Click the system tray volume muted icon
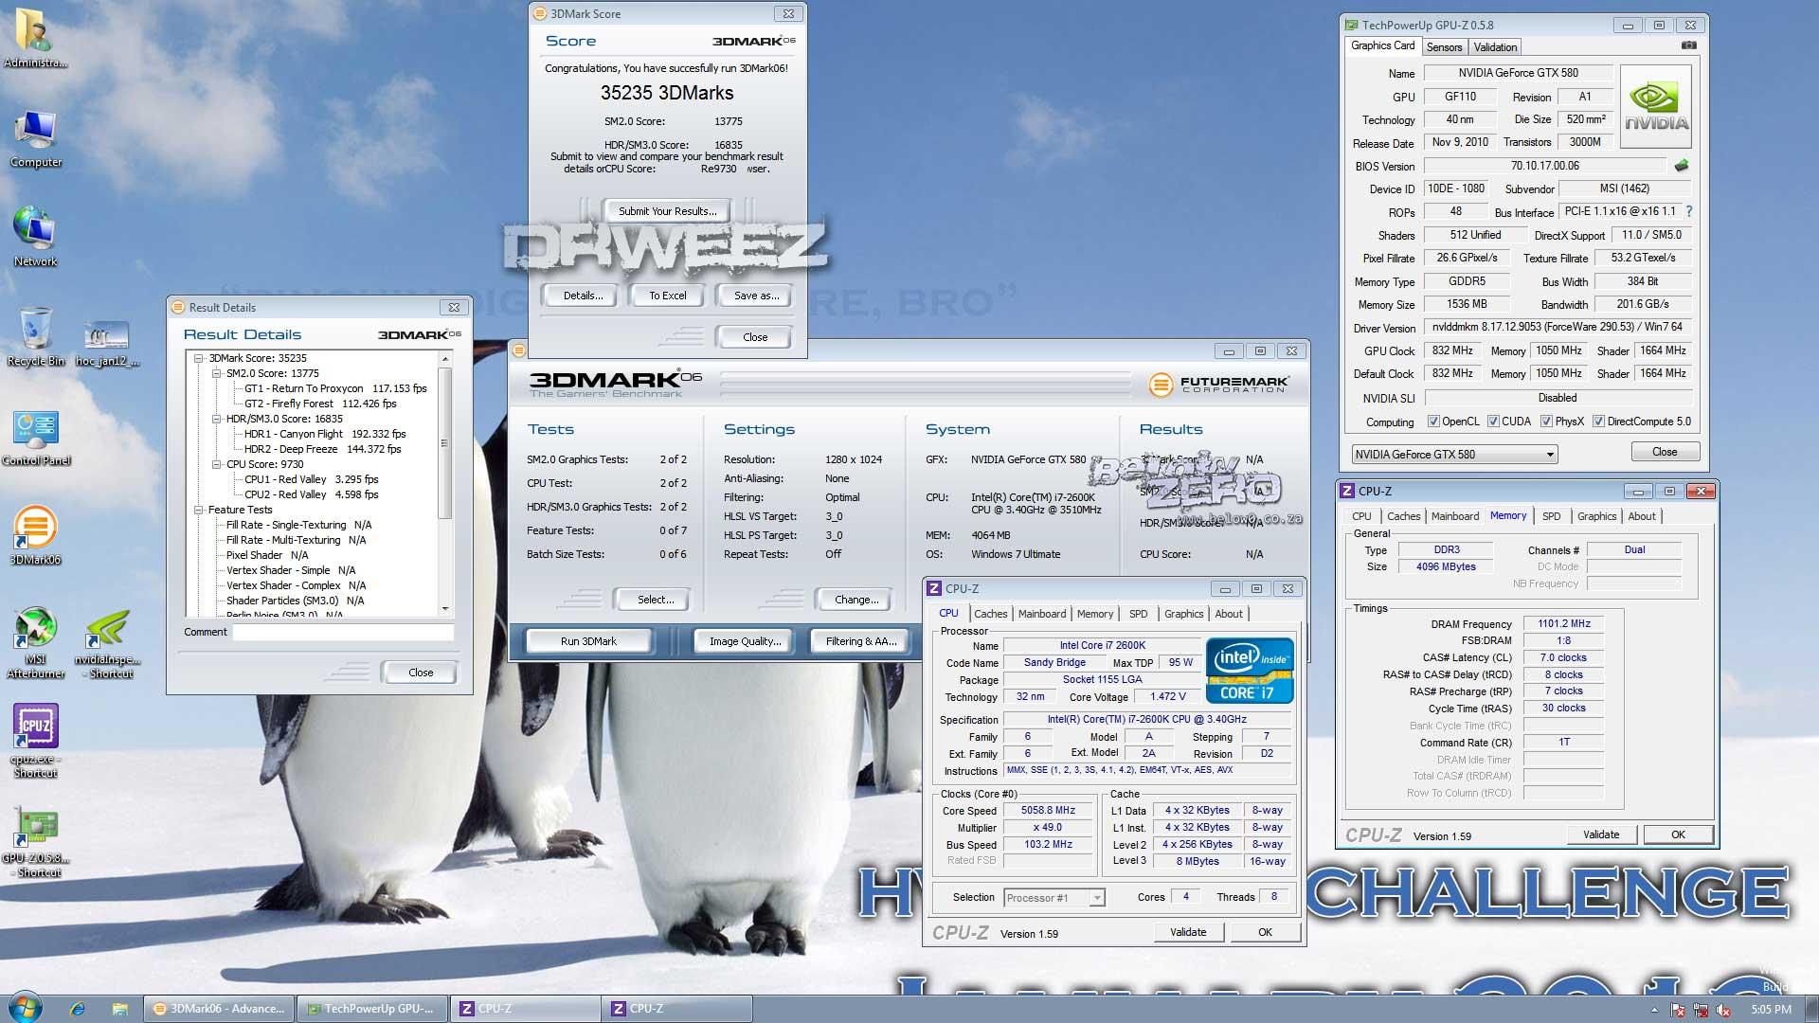 tap(1724, 1010)
